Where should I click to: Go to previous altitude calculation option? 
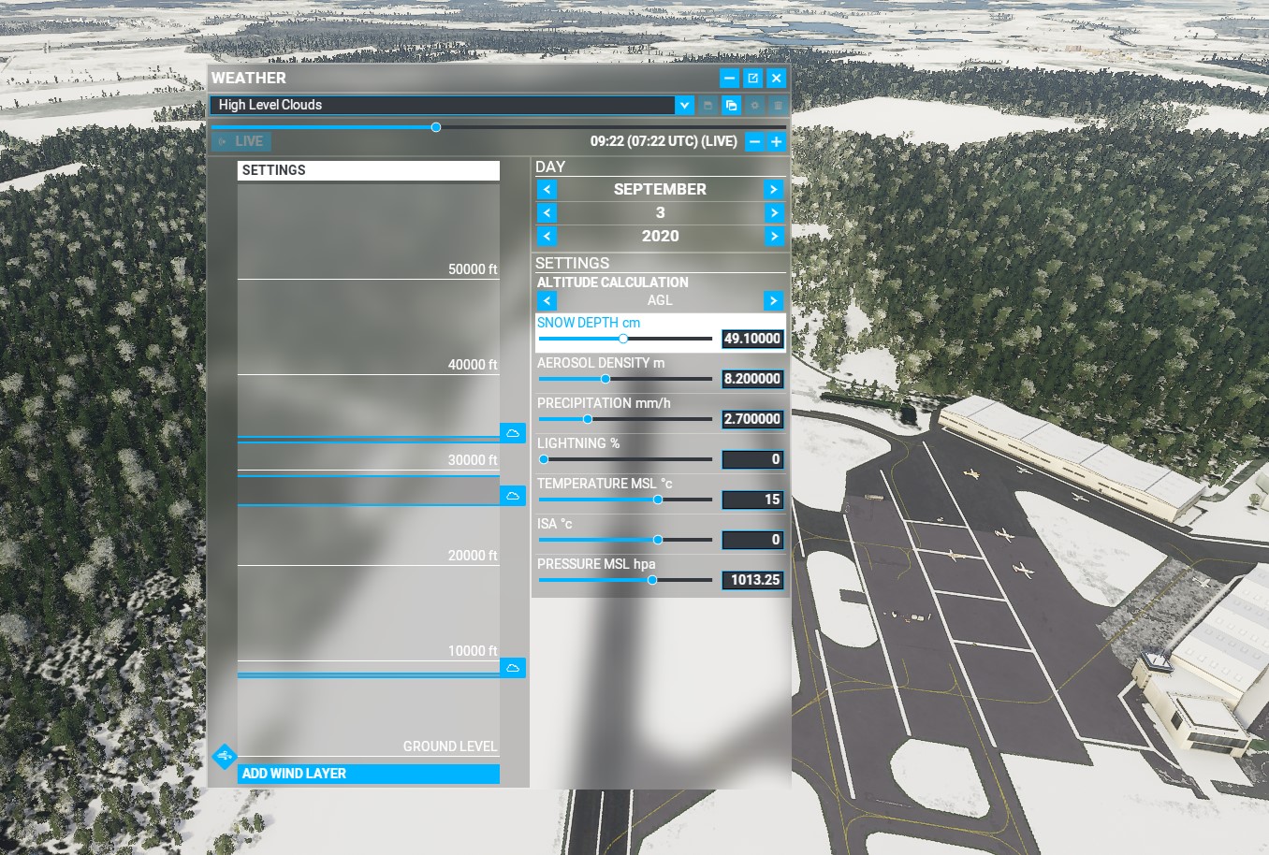tap(547, 300)
